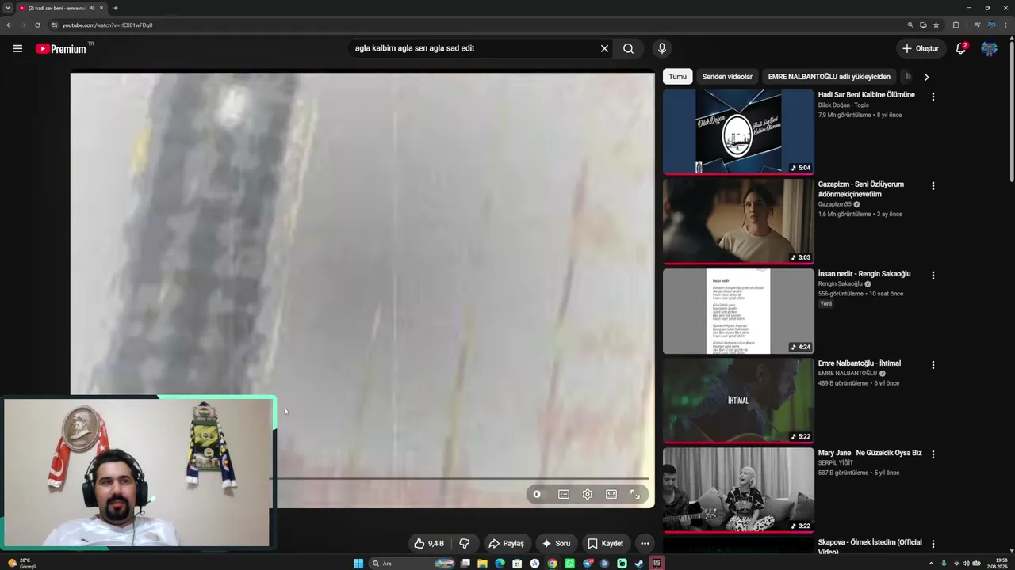Image resolution: width=1015 pixels, height=570 pixels.
Task: Toggle subtitles in video player
Action: coord(564,494)
